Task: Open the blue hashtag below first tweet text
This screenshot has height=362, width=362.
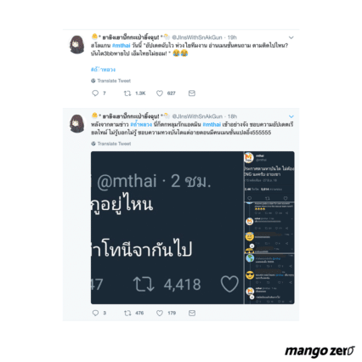Action: (x=103, y=70)
